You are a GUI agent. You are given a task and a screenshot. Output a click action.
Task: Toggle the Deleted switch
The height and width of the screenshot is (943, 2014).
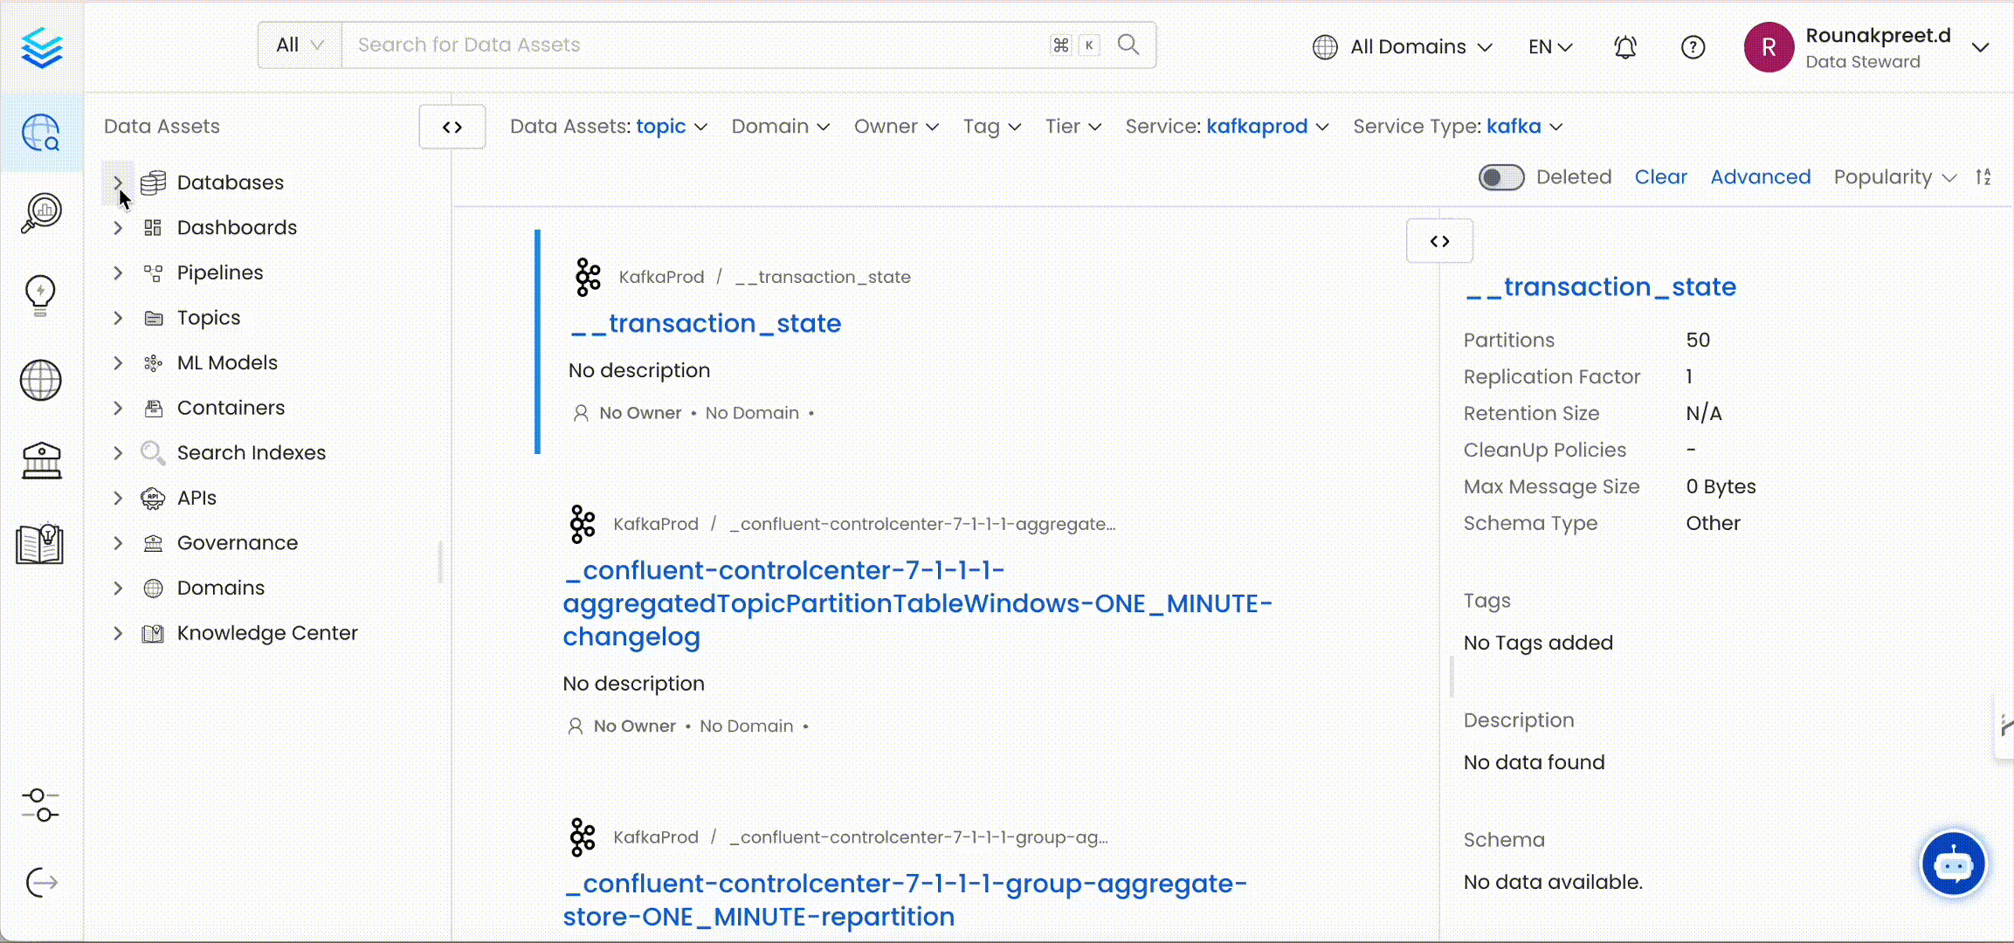1500,177
